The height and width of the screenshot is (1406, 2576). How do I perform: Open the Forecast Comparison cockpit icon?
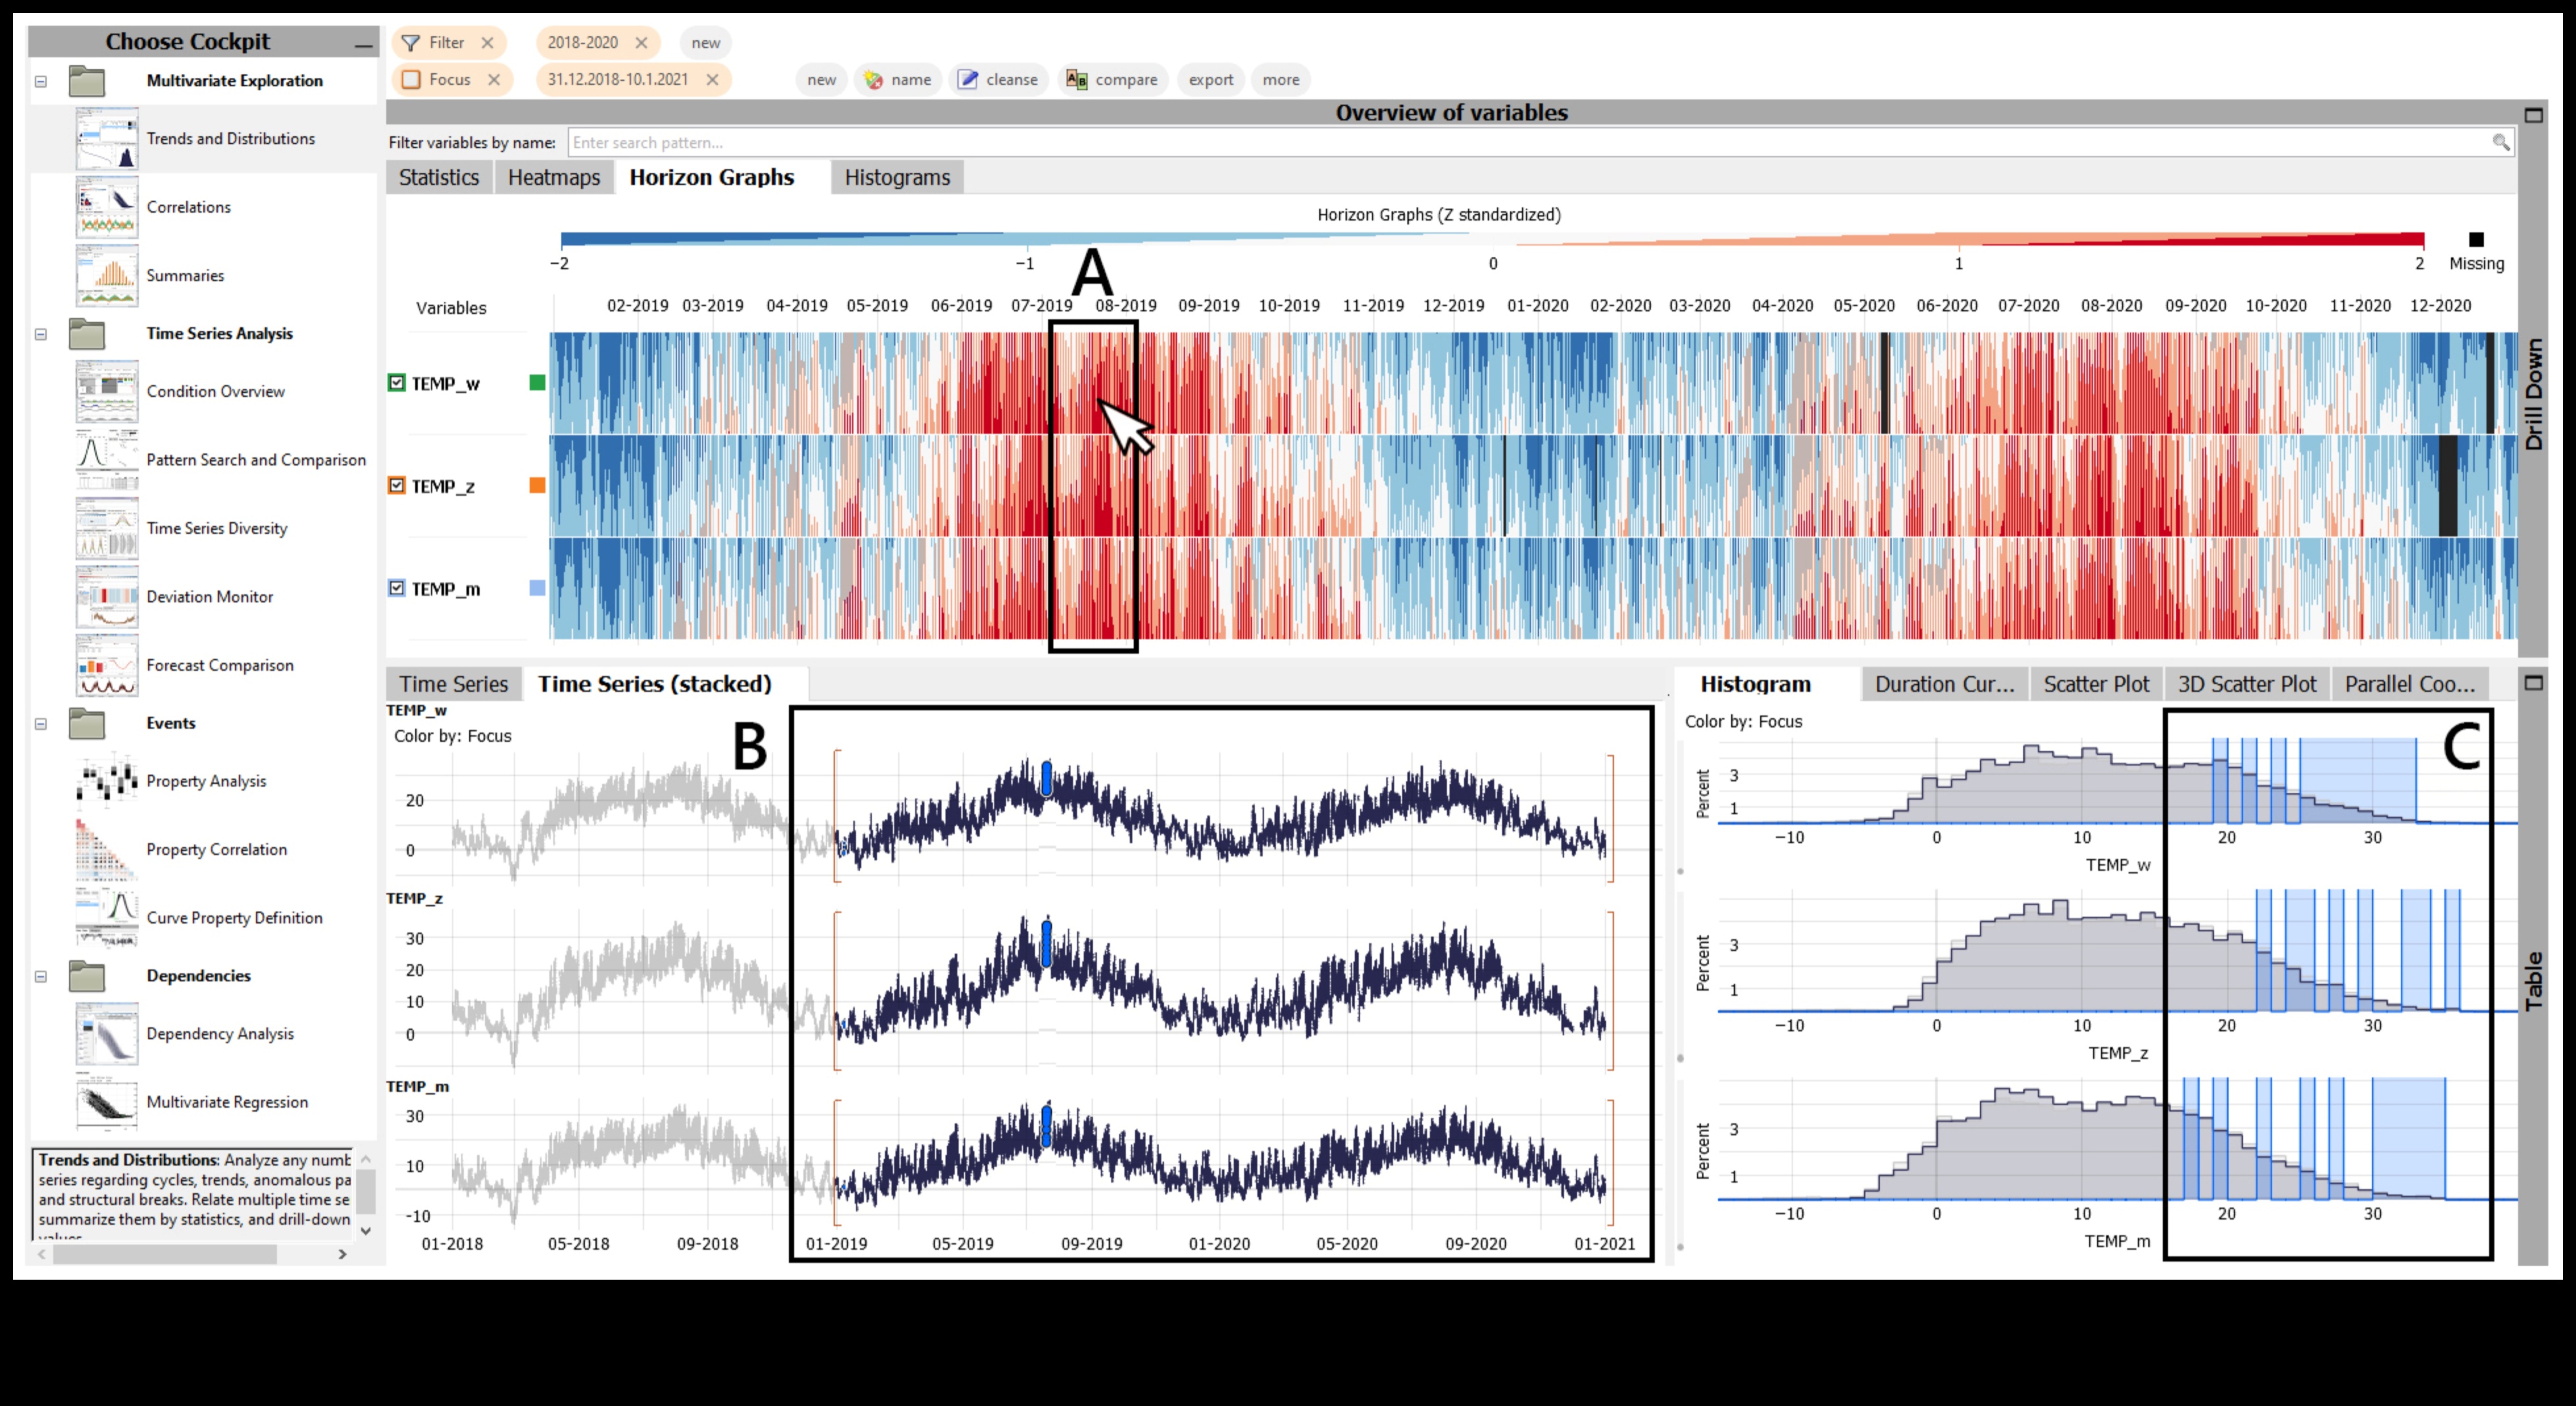[106, 665]
